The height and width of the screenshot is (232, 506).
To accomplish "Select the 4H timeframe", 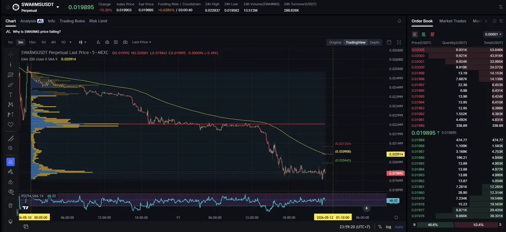I will (53, 42).
